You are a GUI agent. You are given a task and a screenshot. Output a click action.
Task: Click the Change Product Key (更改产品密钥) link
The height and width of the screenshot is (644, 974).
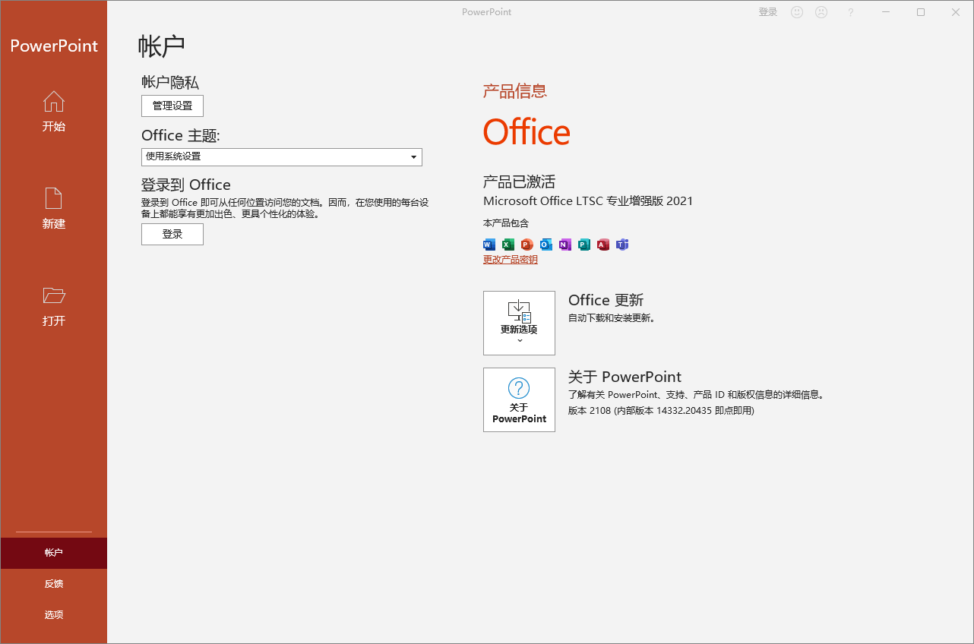click(x=510, y=260)
